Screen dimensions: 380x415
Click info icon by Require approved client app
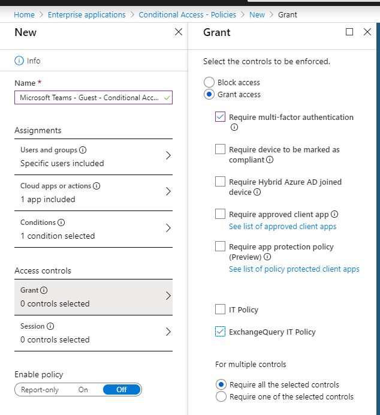[x=334, y=214]
